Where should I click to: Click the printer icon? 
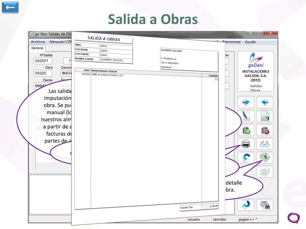(x=246, y=144)
